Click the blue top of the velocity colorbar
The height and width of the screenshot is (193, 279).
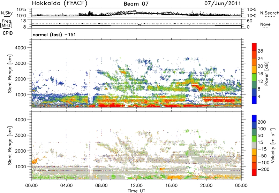tap(254, 118)
